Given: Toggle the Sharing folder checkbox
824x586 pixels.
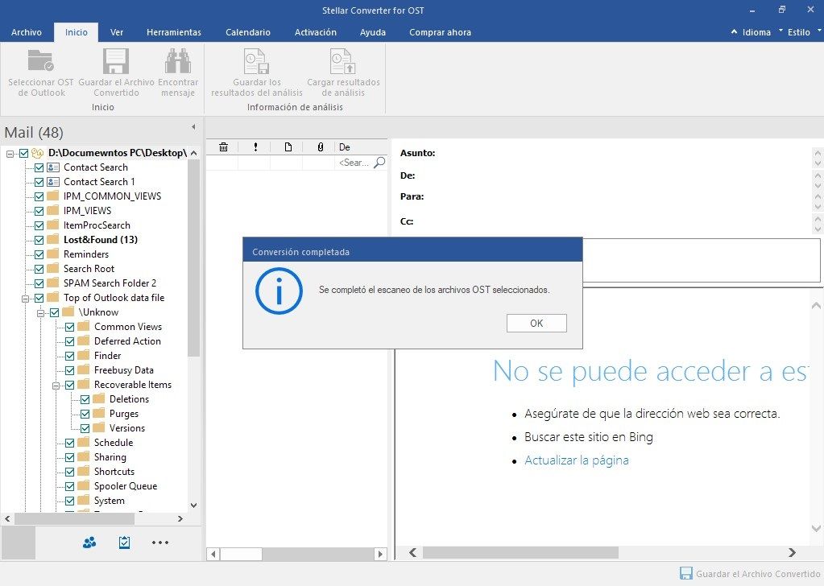Looking at the screenshot, I should [x=69, y=457].
